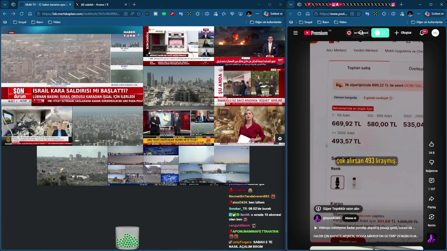447x251 pixels.
Task: Select the Habertürk live stream tile
Action: tap(72, 66)
